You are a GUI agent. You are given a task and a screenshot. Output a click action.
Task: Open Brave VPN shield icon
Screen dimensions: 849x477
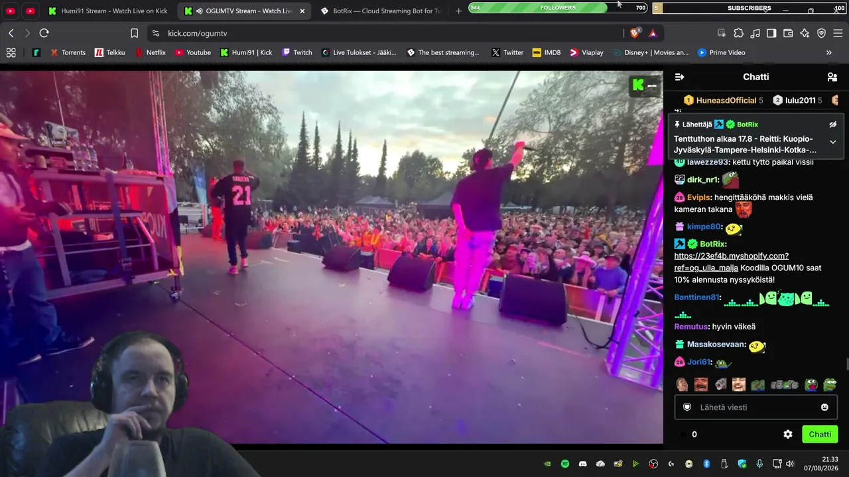821,33
